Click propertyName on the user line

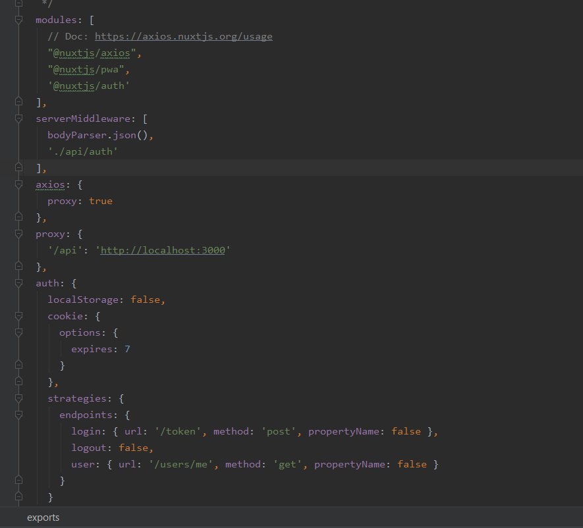tap(350, 464)
